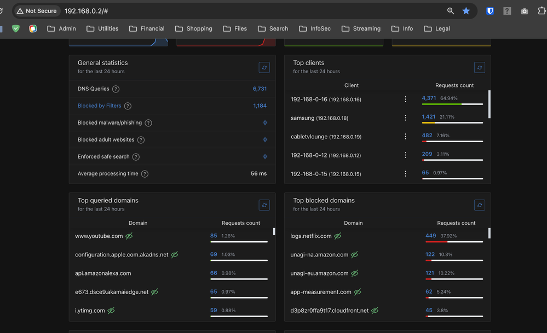The height and width of the screenshot is (333, 547).
Task: Select the cabletvlounge (192.168.0.19) client name
Action: [x=326, y=137]
